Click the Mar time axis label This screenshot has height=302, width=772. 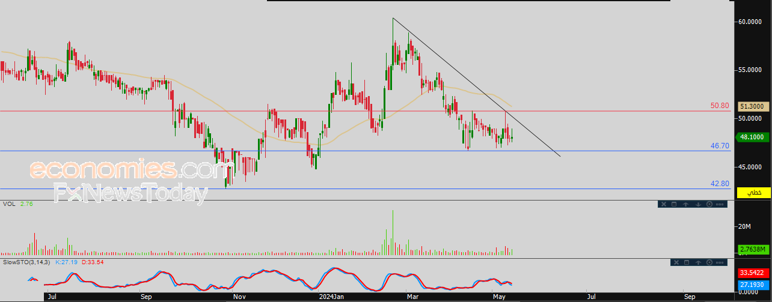pos(412,297)
